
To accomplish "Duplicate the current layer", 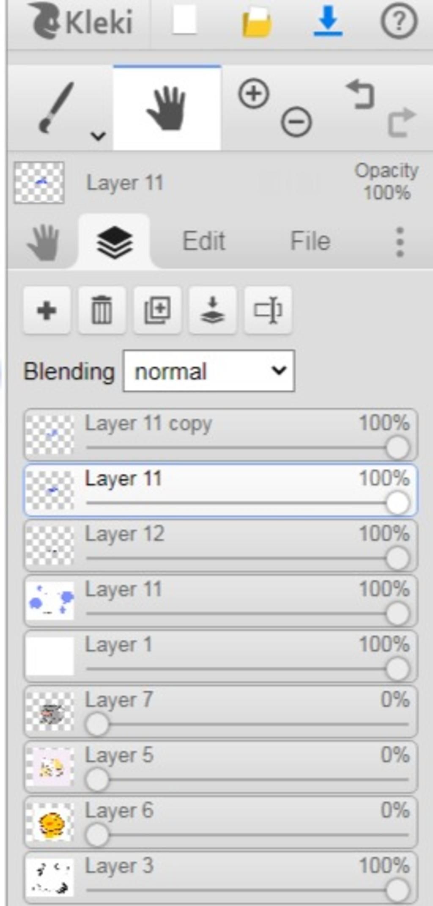I will (157, 310).
